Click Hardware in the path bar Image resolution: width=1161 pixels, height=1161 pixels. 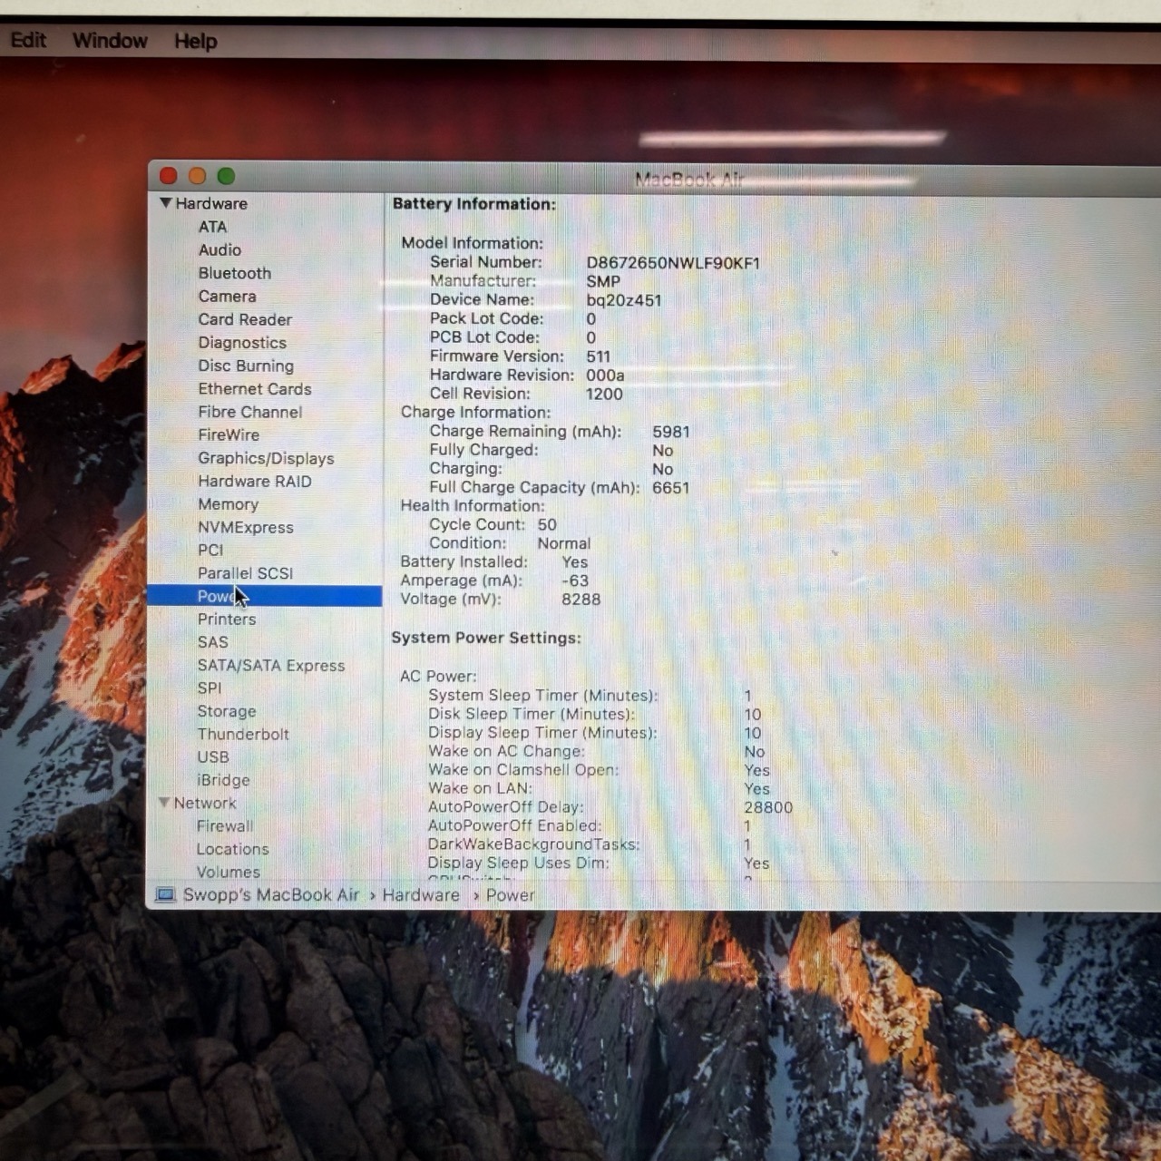point(421,895)
